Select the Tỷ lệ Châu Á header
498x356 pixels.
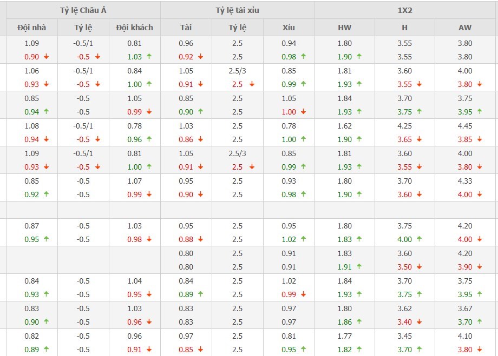pos(83,10)
